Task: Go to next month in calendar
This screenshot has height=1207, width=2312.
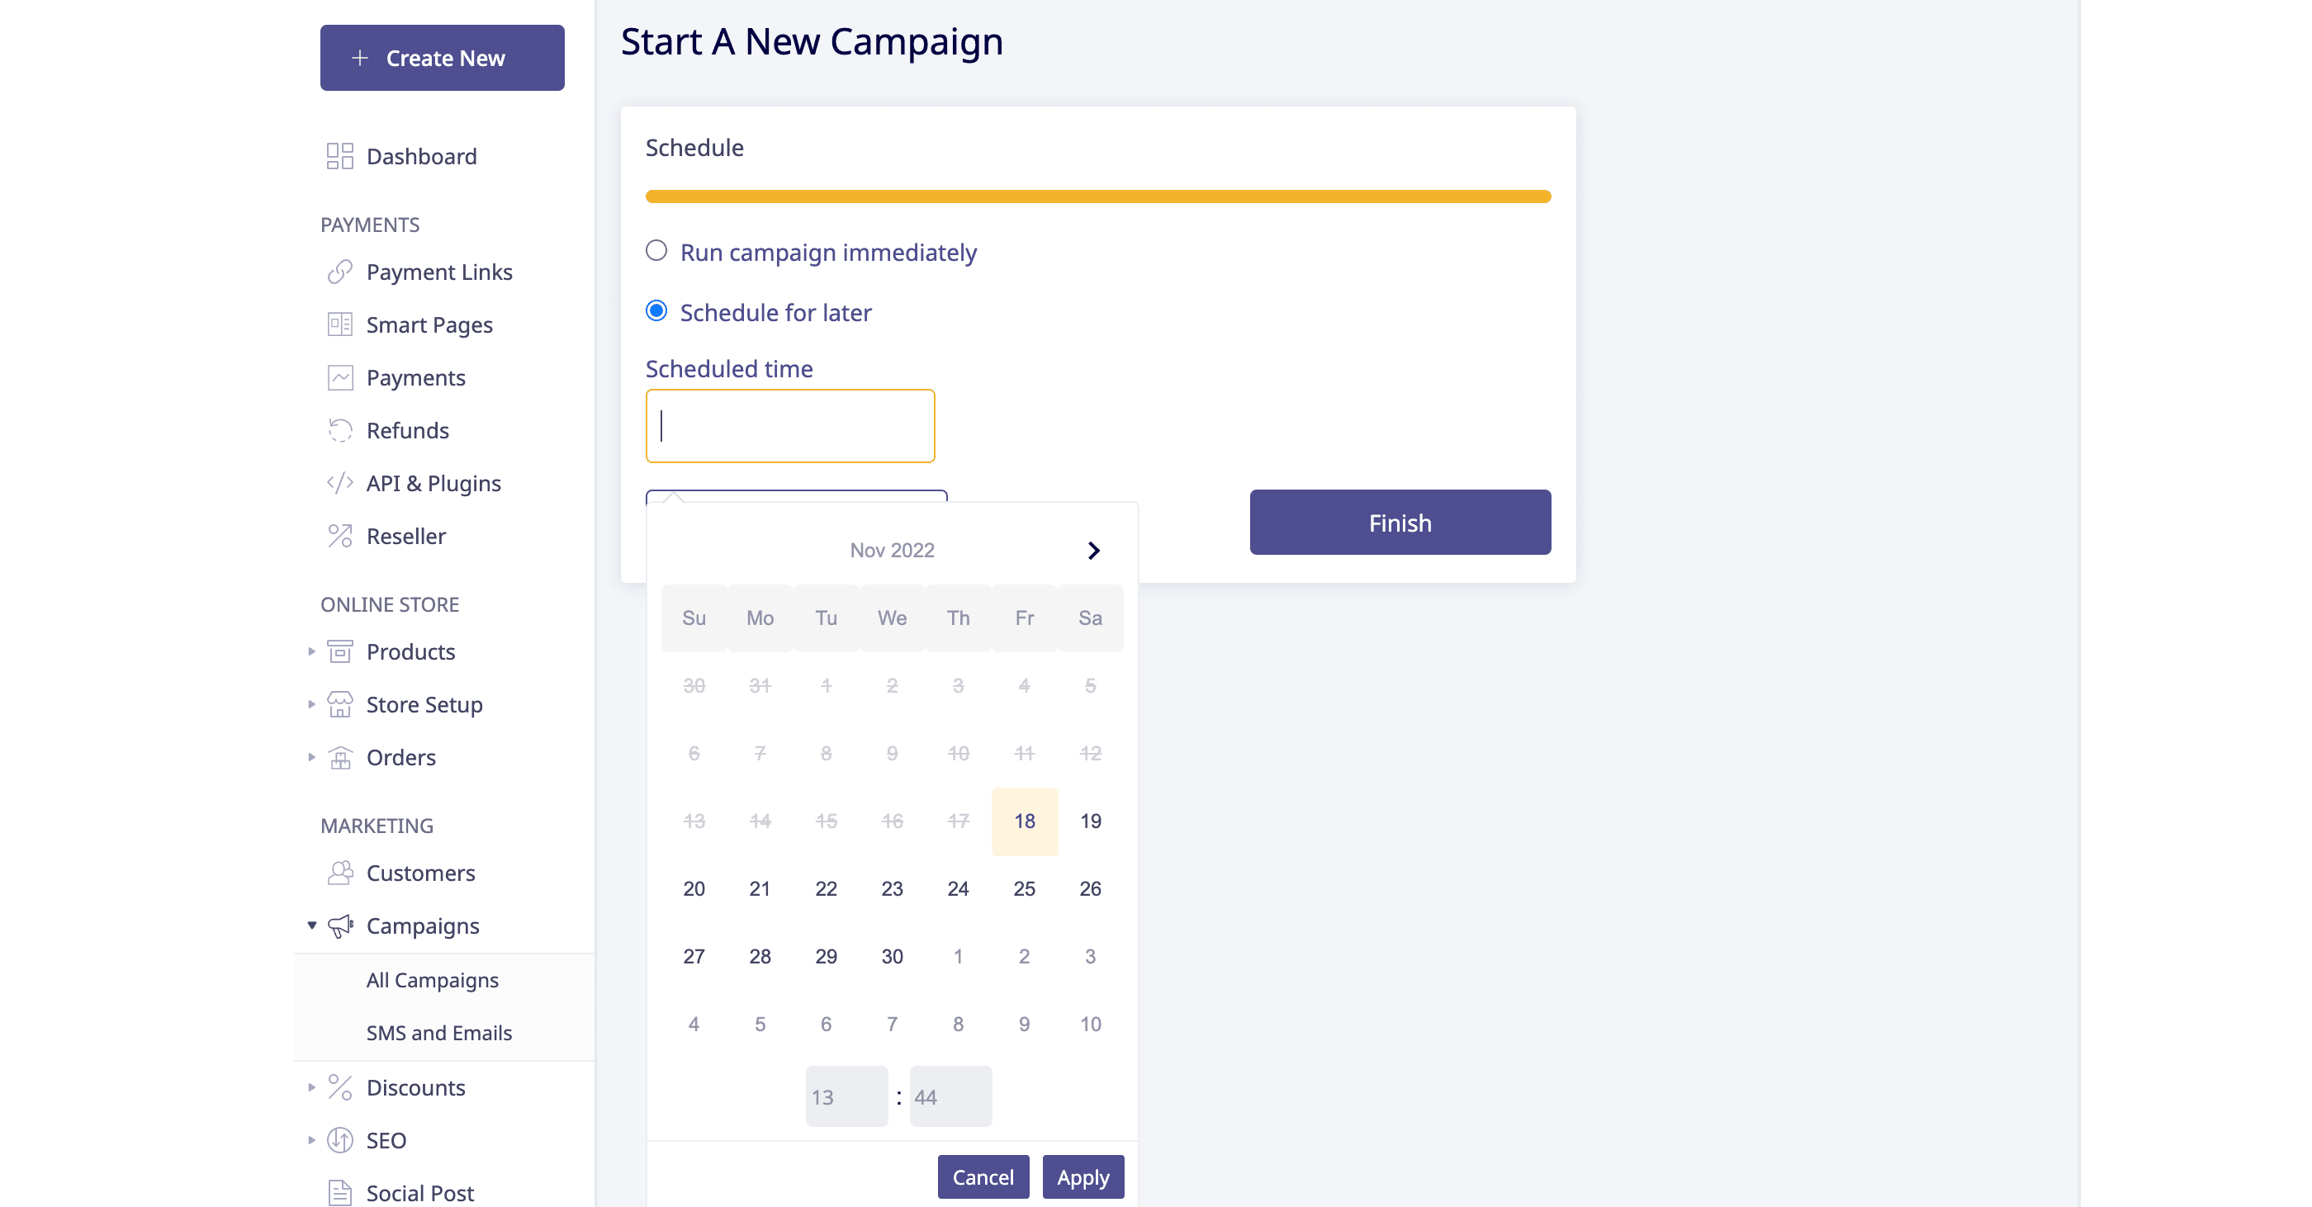Action: coord(1092,550)
